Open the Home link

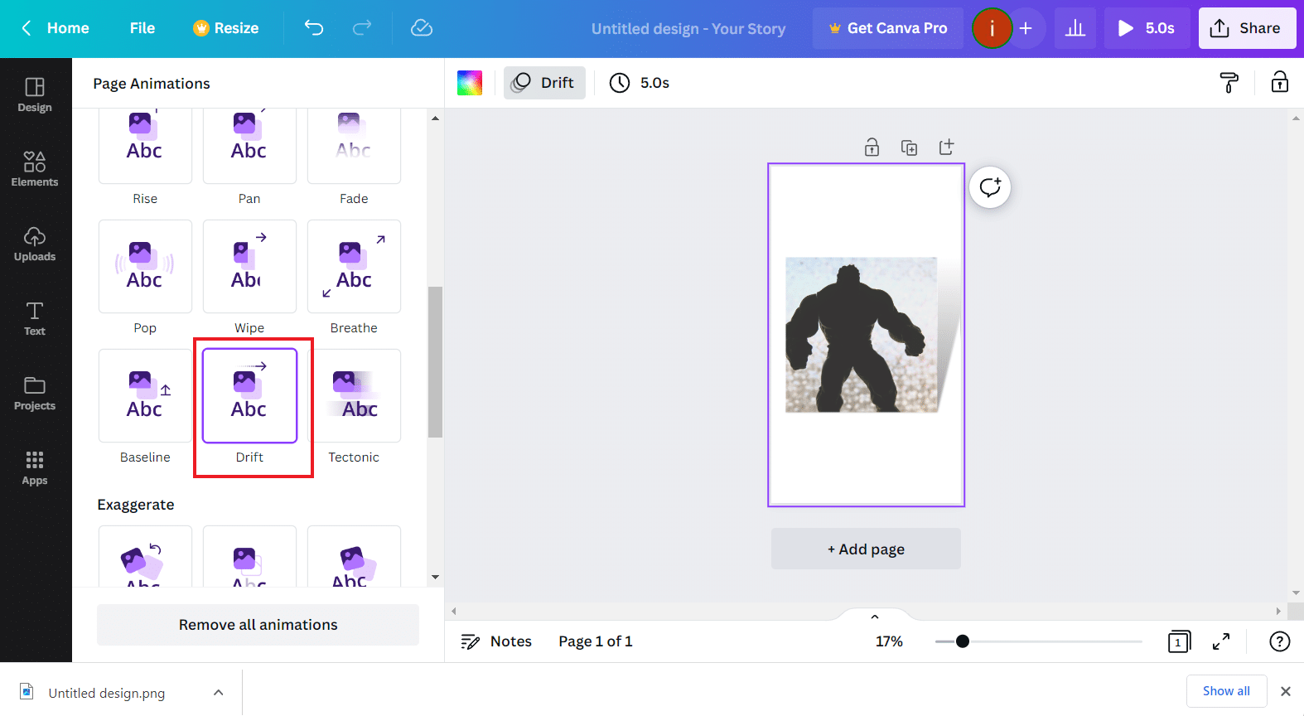coord(68,28)
